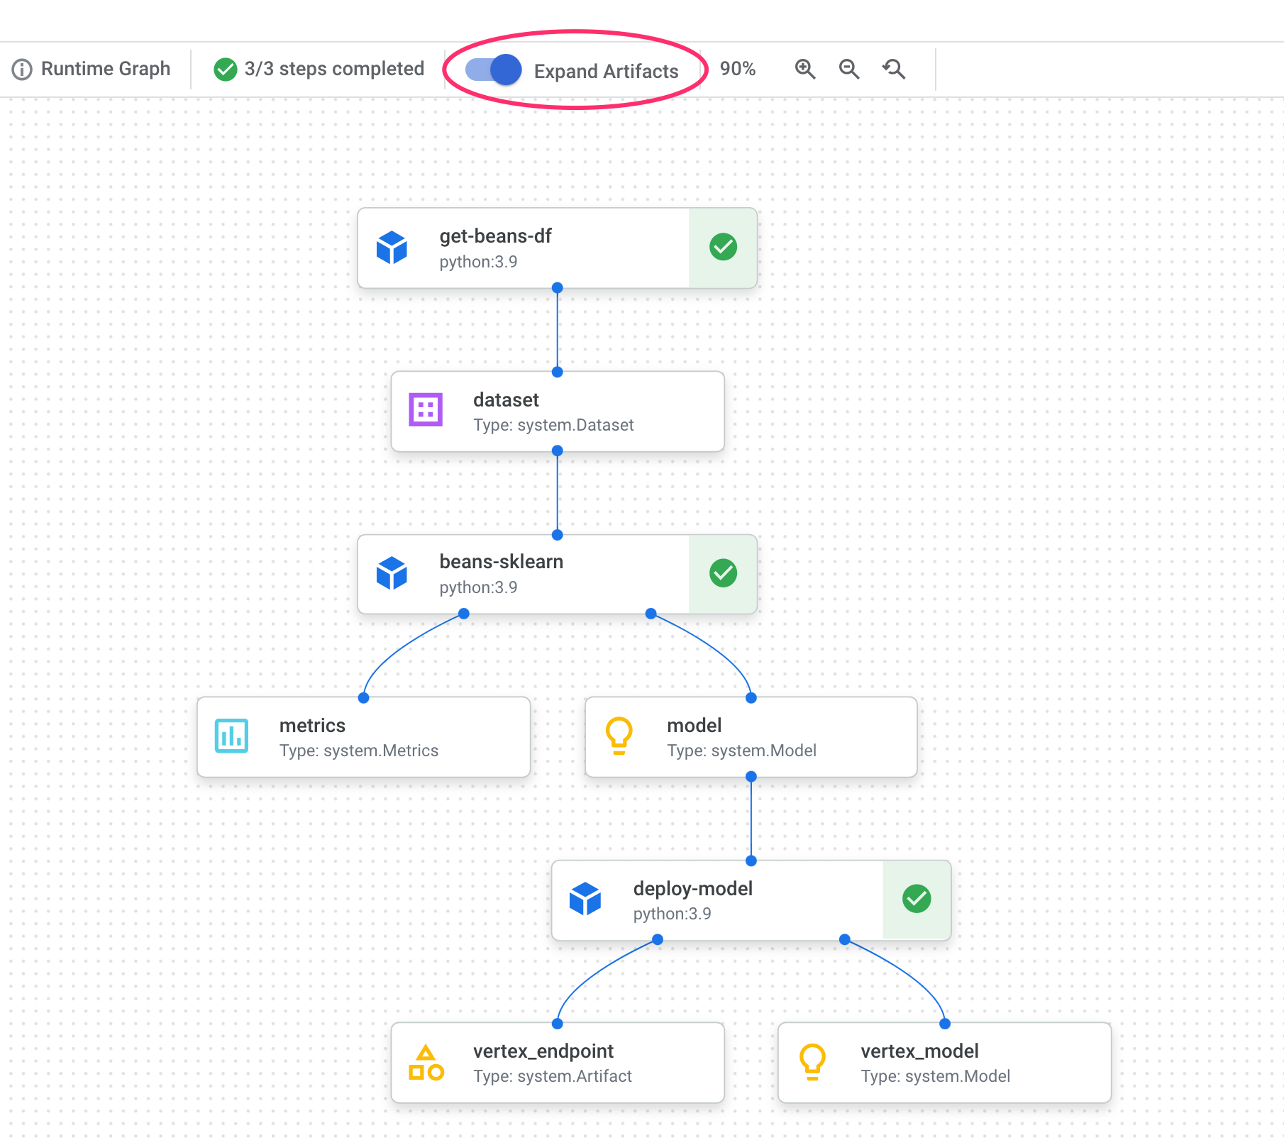
Task: Click the beans-sklearn green status checkmark
Action: [x=723, y=573]
